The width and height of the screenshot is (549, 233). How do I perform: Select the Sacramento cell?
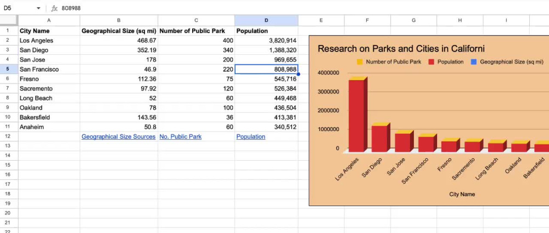tap(49, 88)
